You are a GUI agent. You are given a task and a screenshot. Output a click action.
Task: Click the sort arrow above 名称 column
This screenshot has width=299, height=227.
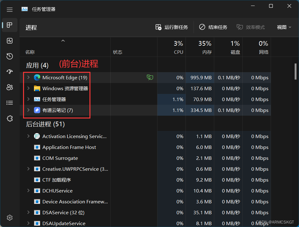[x=63, y=41]
